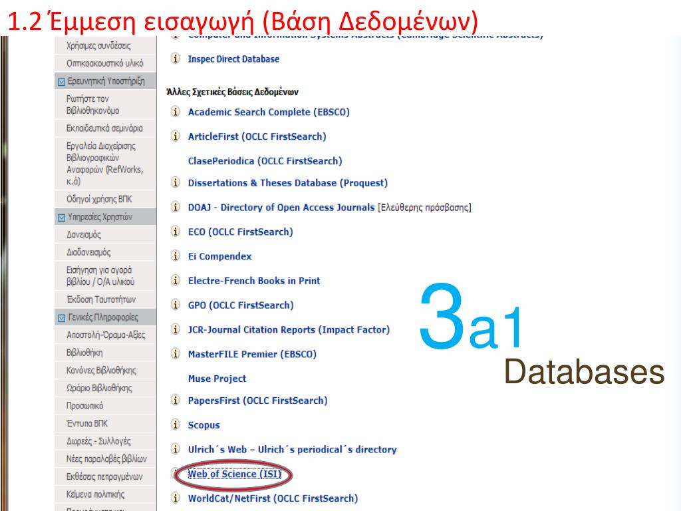Open Web of Science (ISI) link
Image resolution: width=681 pixels, height=511 pixels.
coord(235,474)
